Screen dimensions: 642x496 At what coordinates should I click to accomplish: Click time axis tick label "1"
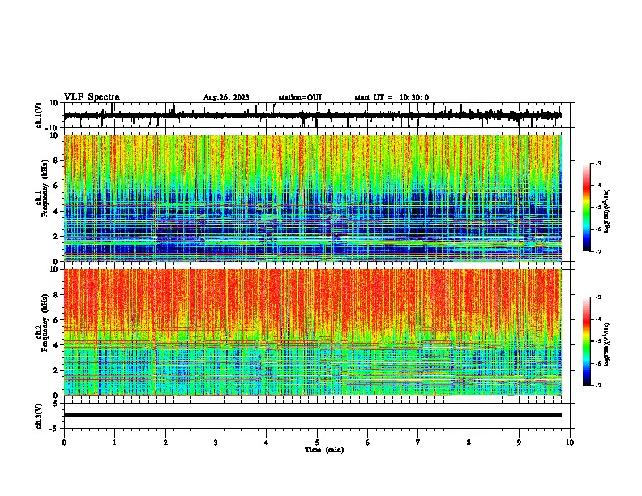[114, 443]
